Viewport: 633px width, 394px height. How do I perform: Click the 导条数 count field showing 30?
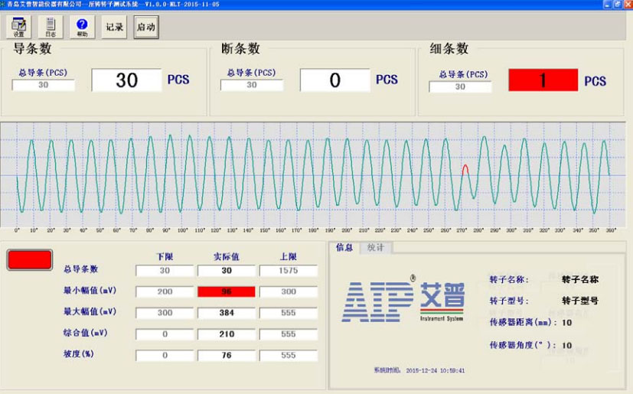(x=126, y=80)
